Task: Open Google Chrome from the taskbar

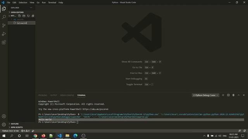Action: (35, 136)
